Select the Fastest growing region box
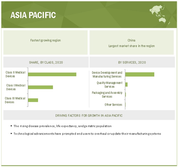The height and width of the screenshot is (167, 179). (x=45, y=42)
